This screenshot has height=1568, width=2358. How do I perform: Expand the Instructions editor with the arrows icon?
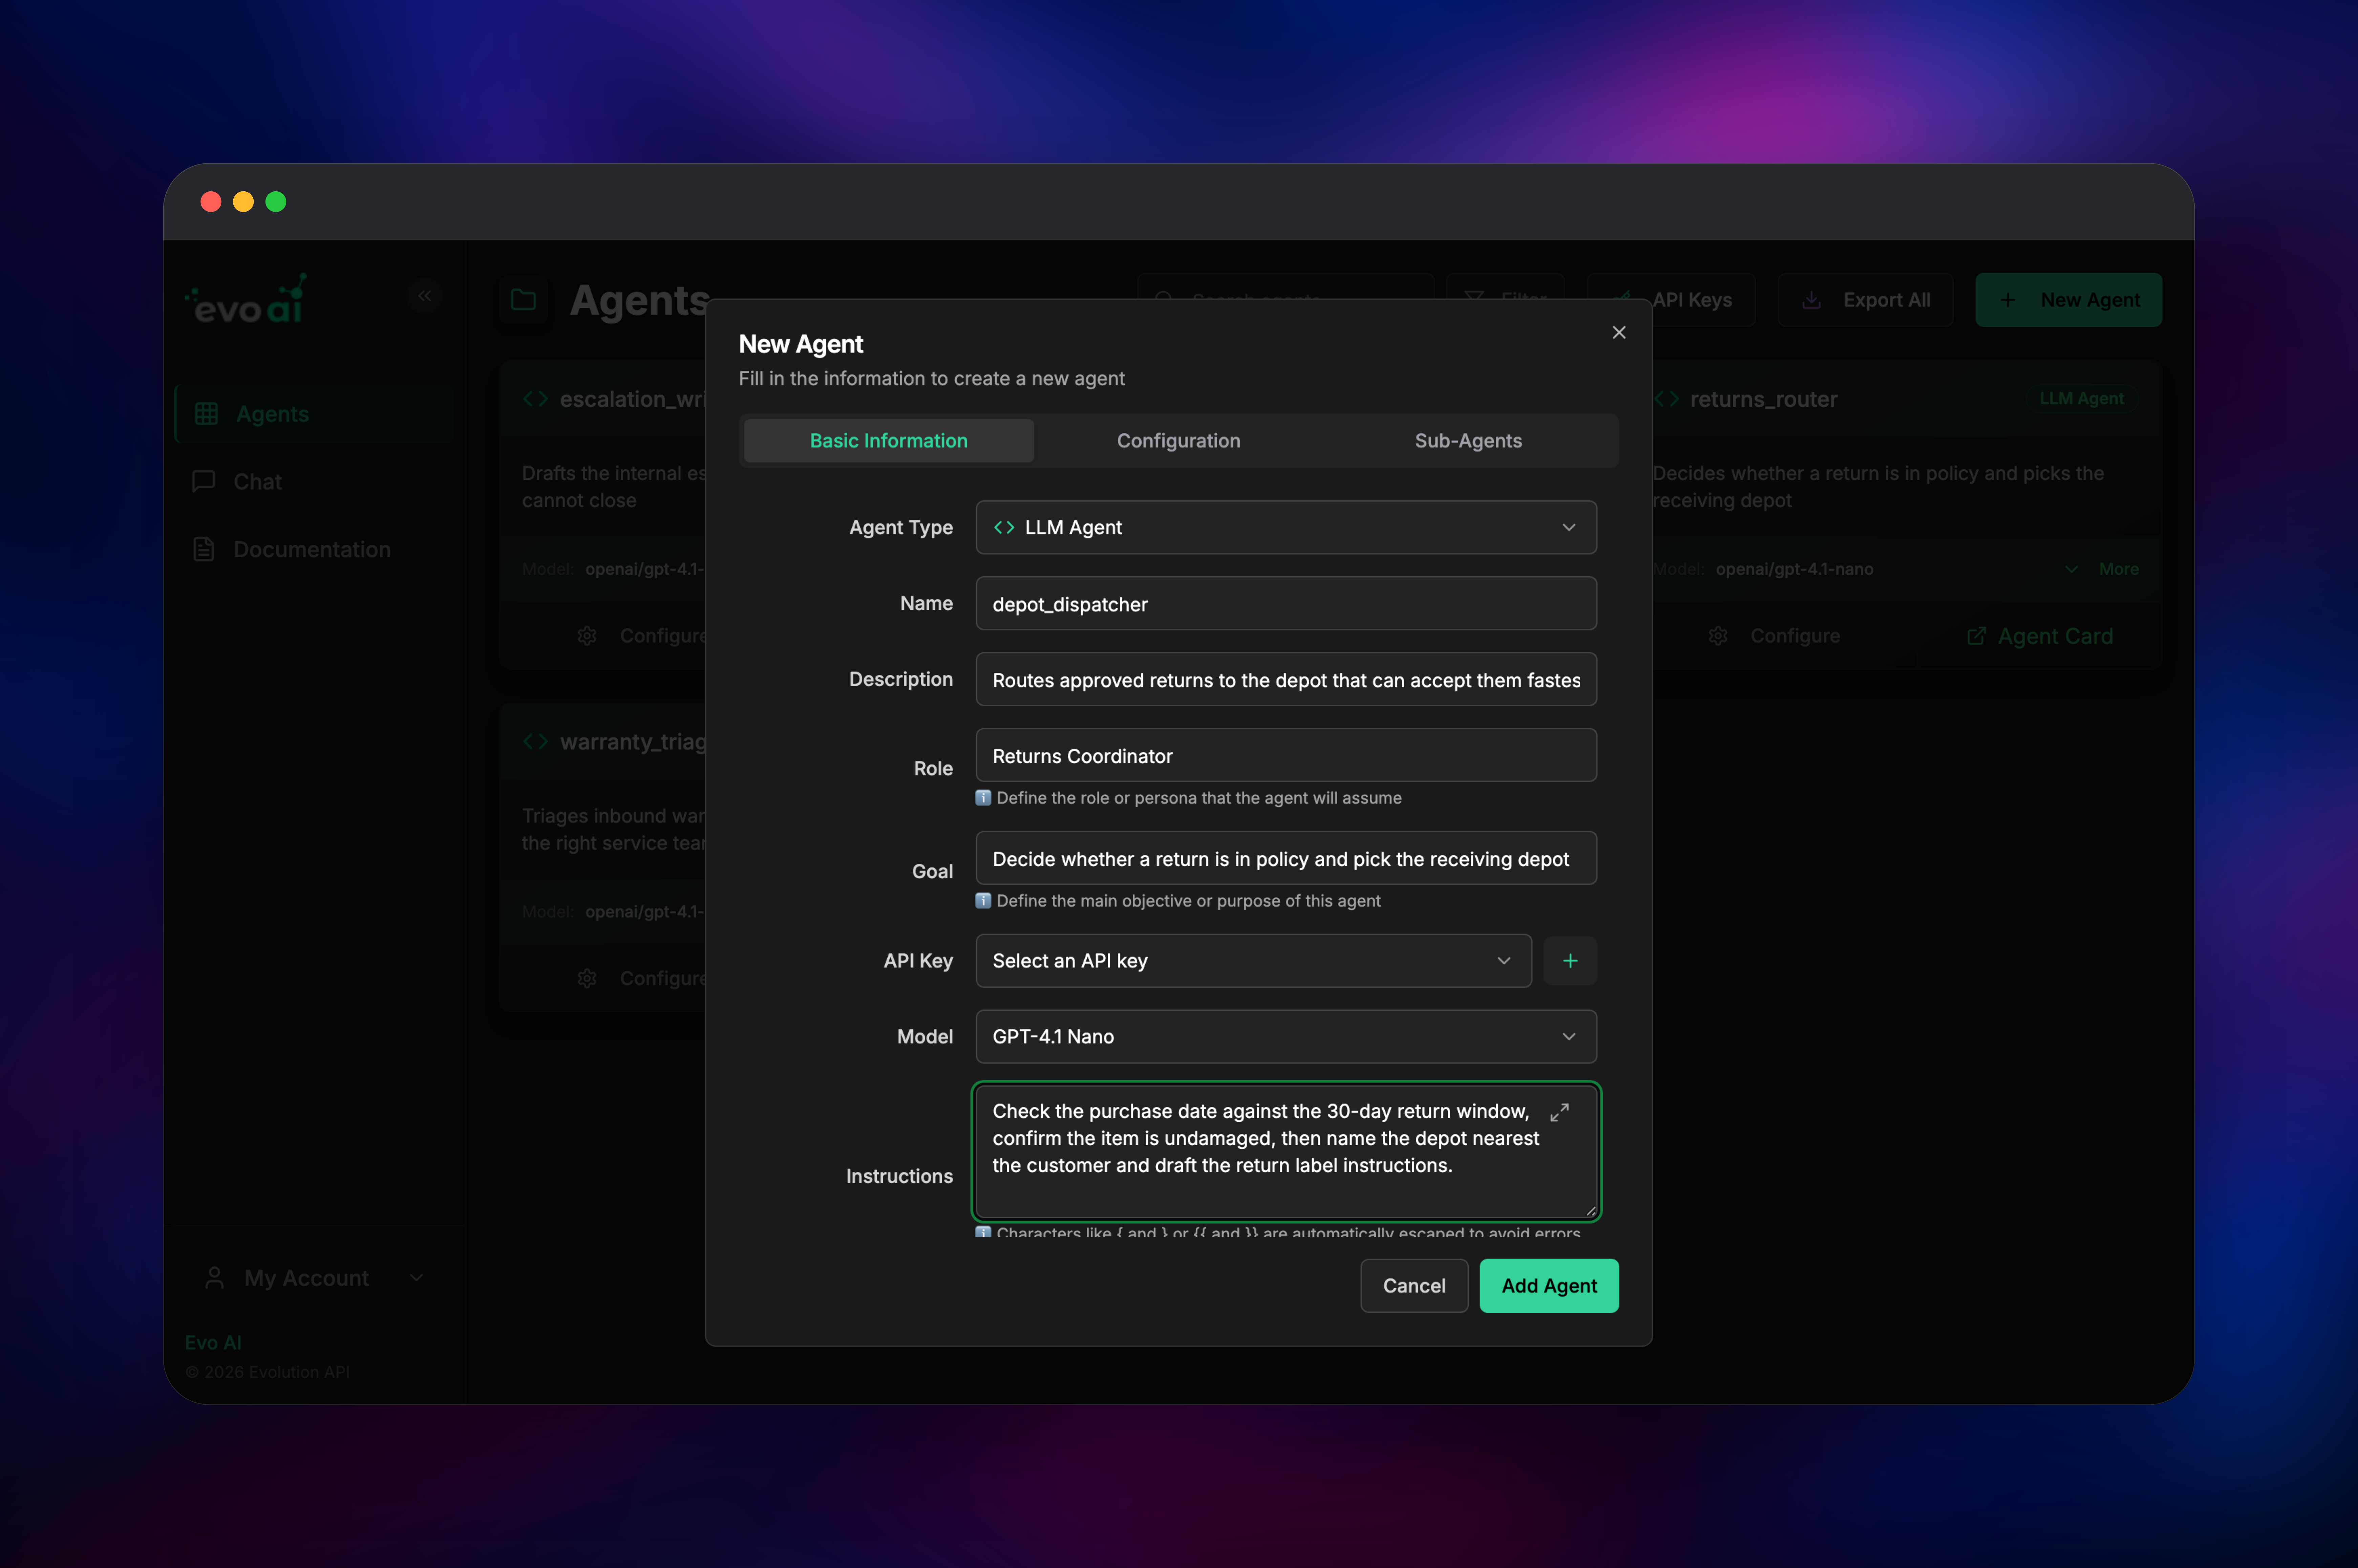[1559, 1112]
